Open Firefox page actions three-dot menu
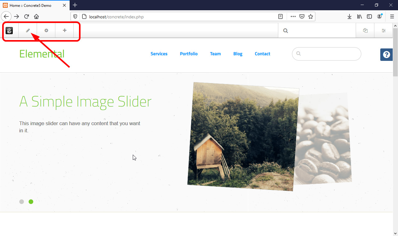The height and width of the screenshot is (236, 398). tap(293, 17)
